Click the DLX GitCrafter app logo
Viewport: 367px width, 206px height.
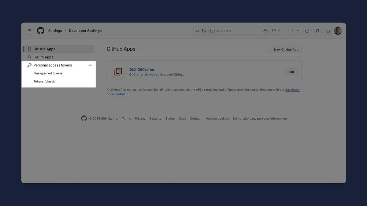tap(118, 72)
